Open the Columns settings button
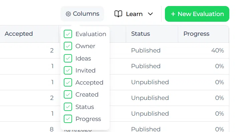The image size is (236, 132). pyautogui.click(x=82, y=14)
